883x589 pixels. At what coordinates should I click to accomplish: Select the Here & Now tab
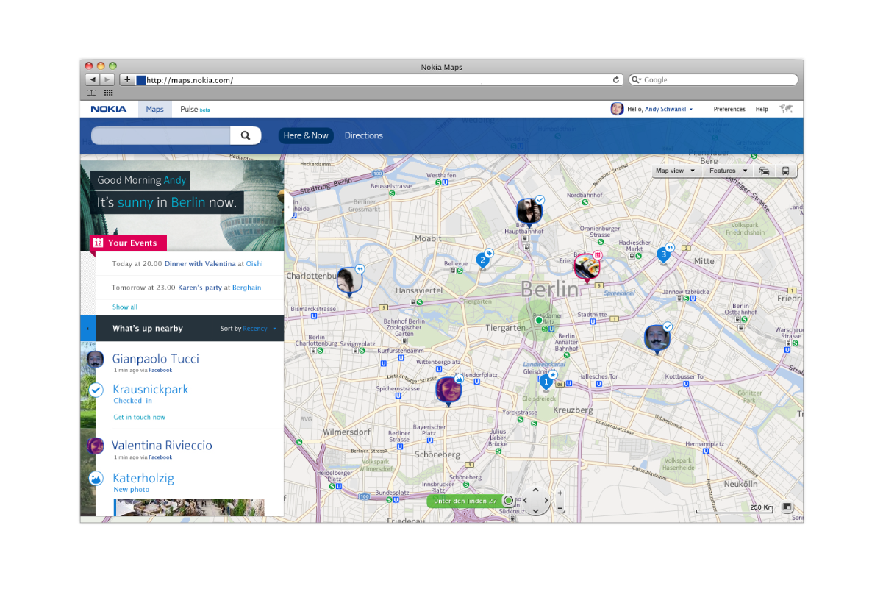click(x=306, y=135)
